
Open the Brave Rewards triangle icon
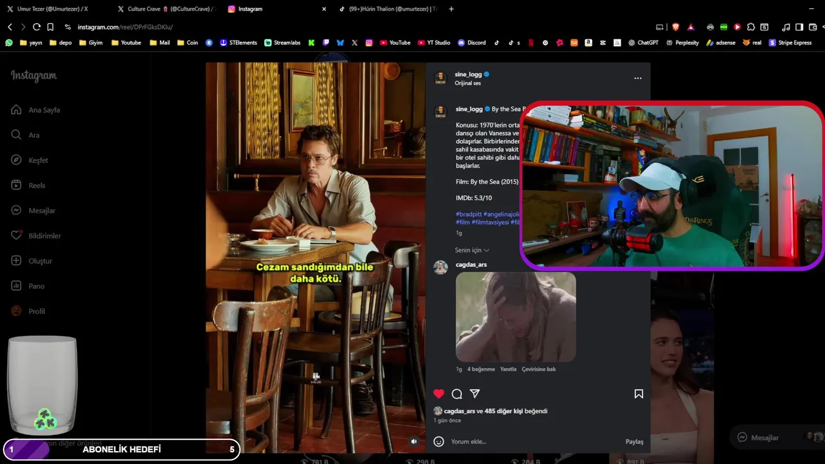point(691,27)
